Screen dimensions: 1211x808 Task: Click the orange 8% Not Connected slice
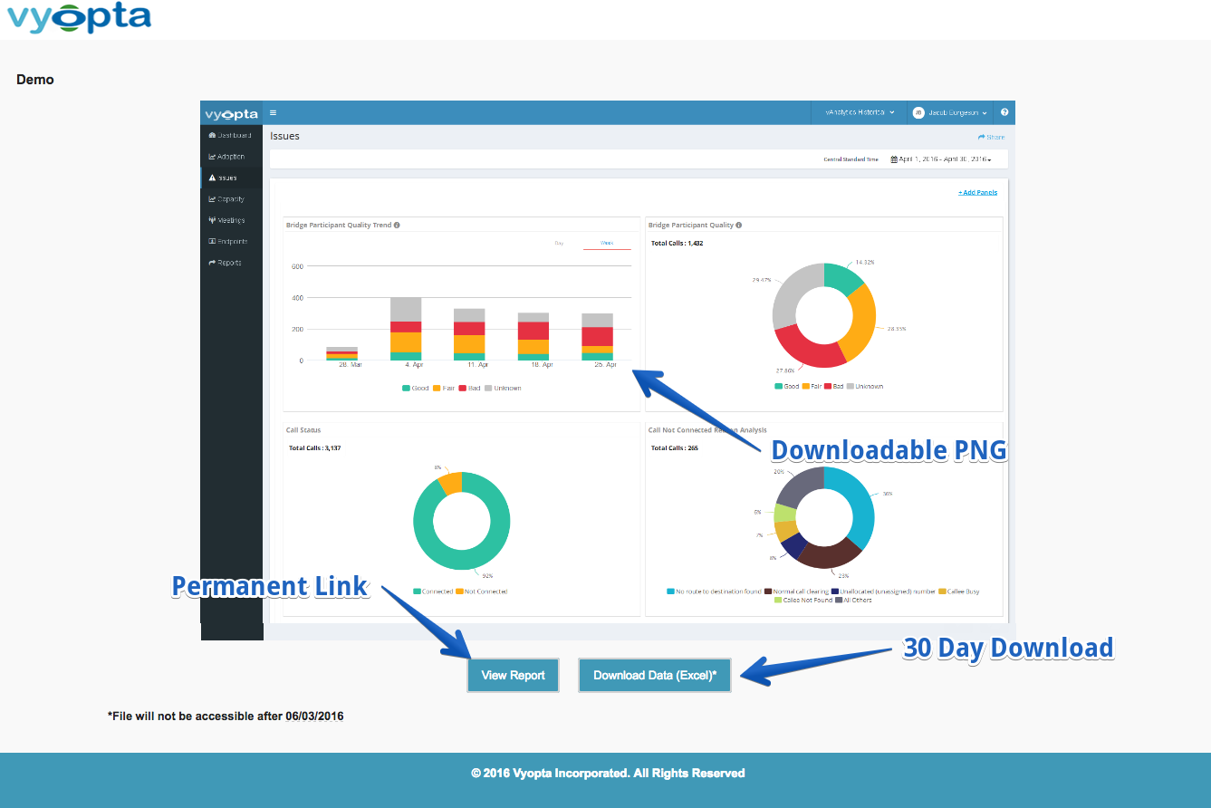[450, 482]
